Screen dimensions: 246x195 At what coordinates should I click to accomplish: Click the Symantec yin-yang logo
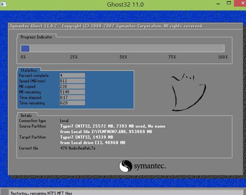pyautogui.click(x=125, y=166)
